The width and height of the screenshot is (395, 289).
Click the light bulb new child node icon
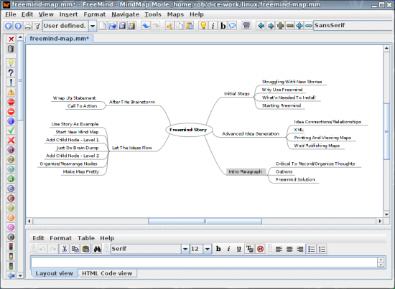pos(203,26)
